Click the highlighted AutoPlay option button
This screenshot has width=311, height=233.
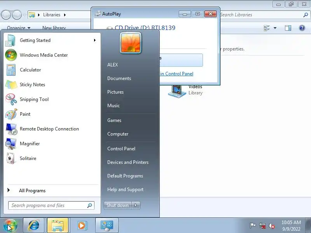181,60
